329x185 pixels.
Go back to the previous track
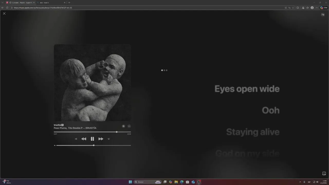coord(84,139)
